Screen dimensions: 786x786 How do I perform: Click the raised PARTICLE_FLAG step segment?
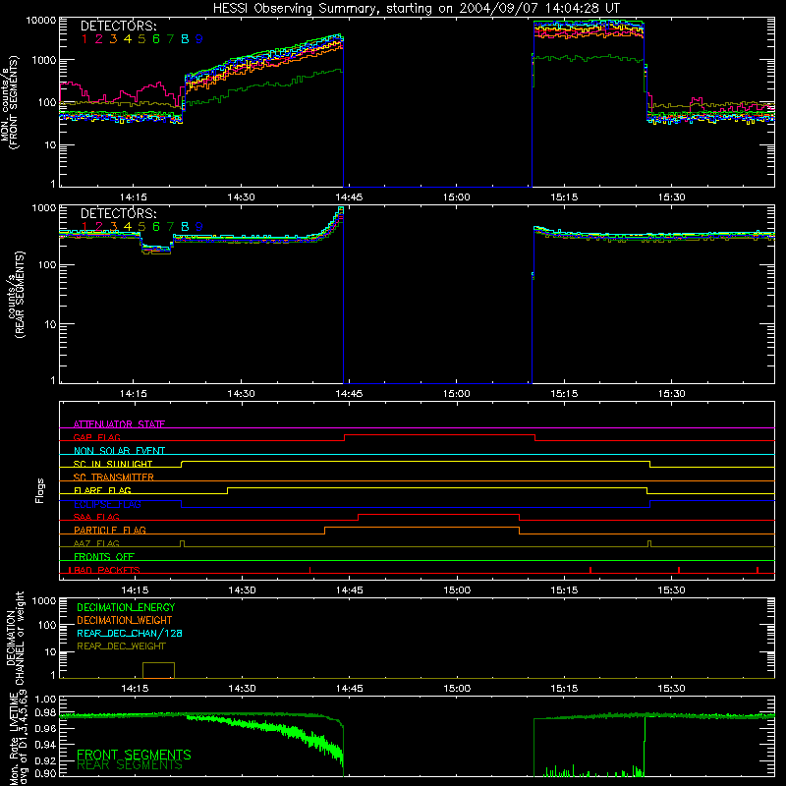click(x=421, y=528)
